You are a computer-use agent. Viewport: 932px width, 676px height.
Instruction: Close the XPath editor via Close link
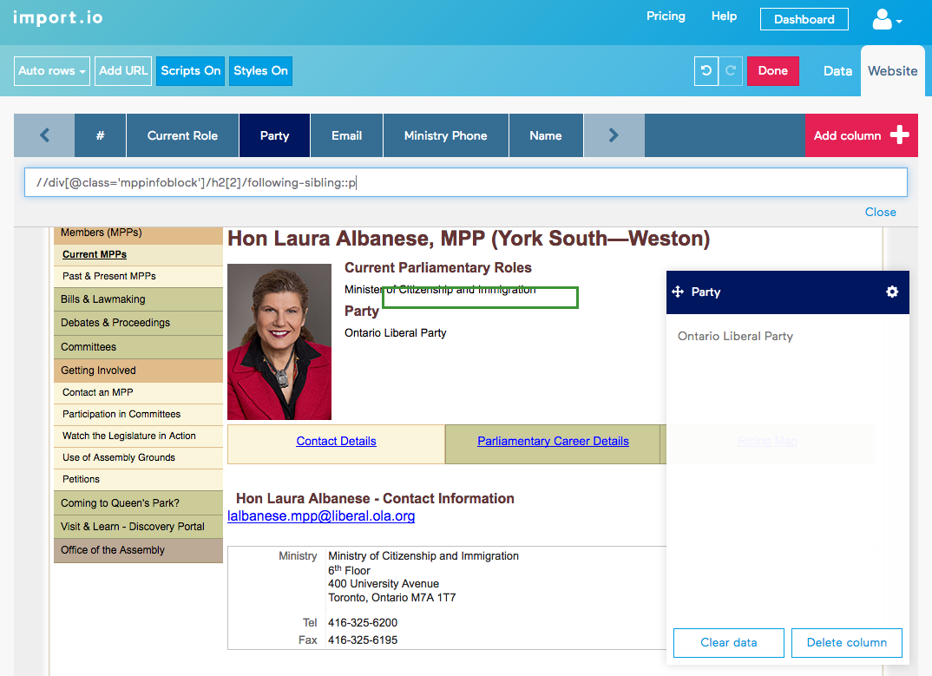[880, 213]
